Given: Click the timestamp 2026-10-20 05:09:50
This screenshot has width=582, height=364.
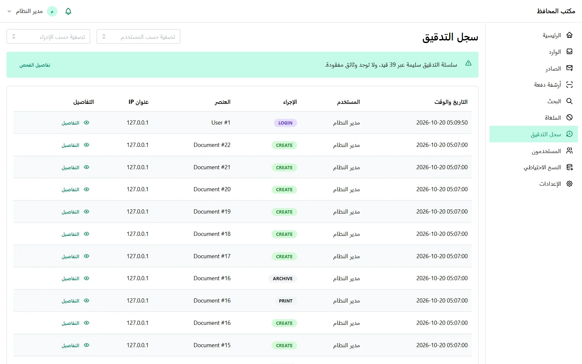Looking at the screenshot, I should (x=442, y=123).
